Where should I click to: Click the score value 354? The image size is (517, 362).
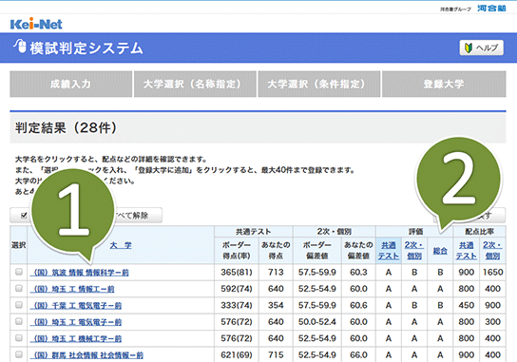tap(276, 305)
